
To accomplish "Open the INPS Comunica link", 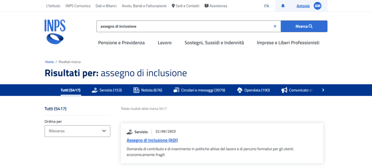I will pyautogui.click(x=78, y=6).
